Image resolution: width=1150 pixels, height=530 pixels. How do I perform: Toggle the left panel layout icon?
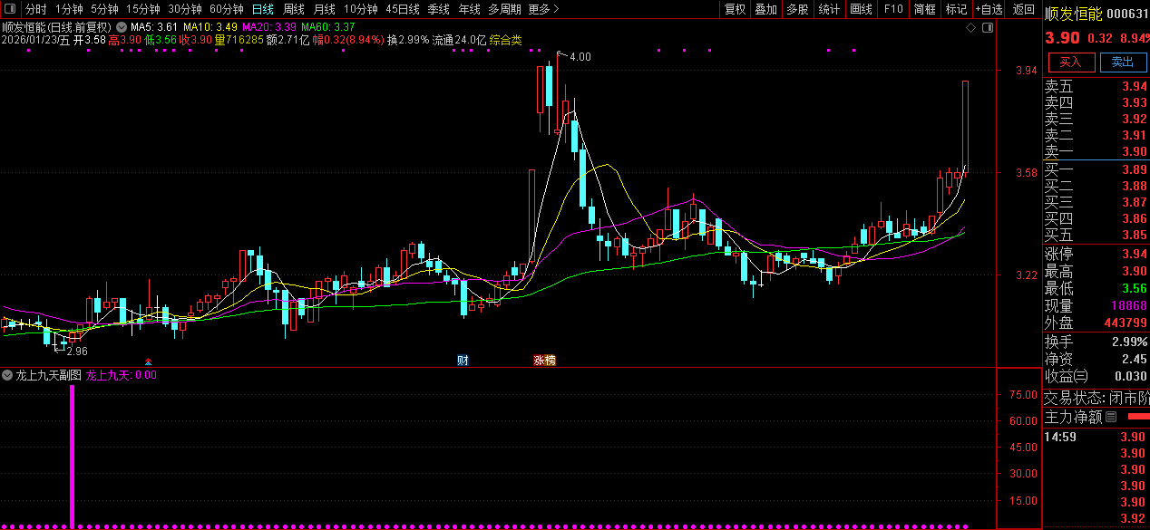point(11,9)
